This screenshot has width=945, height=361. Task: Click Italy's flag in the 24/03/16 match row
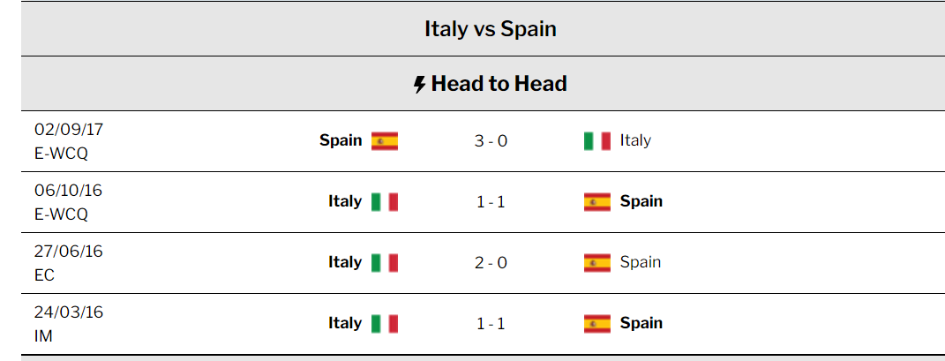385,323
